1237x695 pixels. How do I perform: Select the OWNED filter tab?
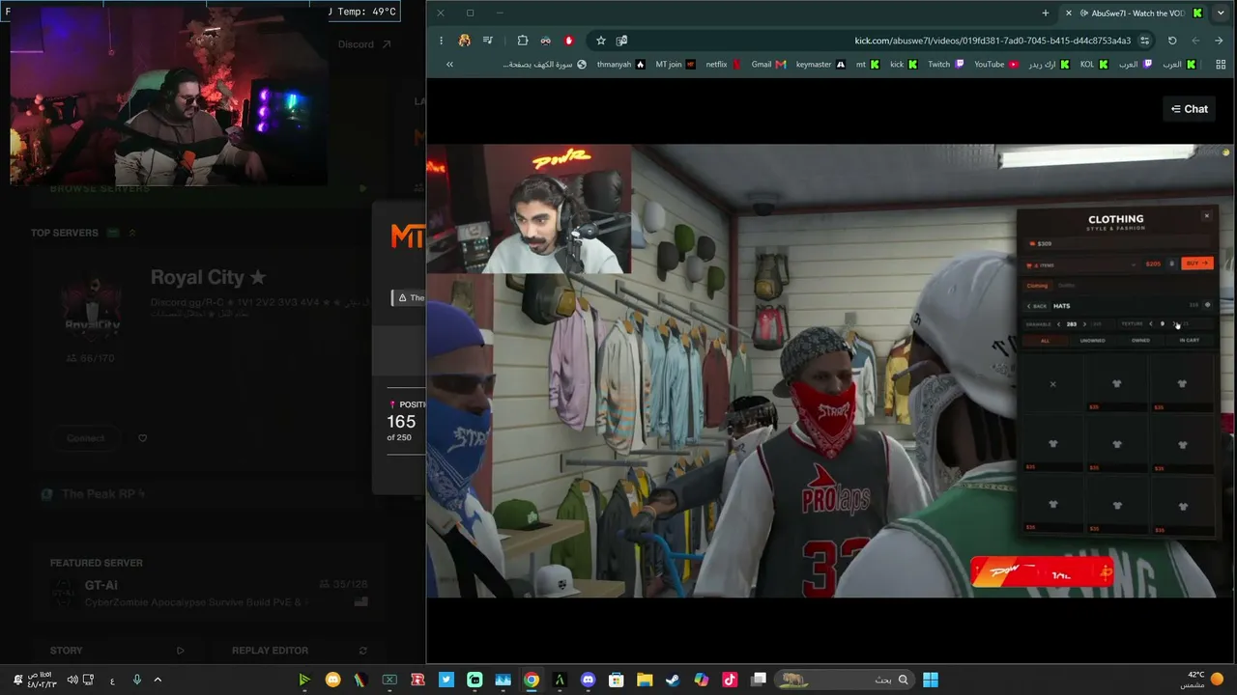1140,341
